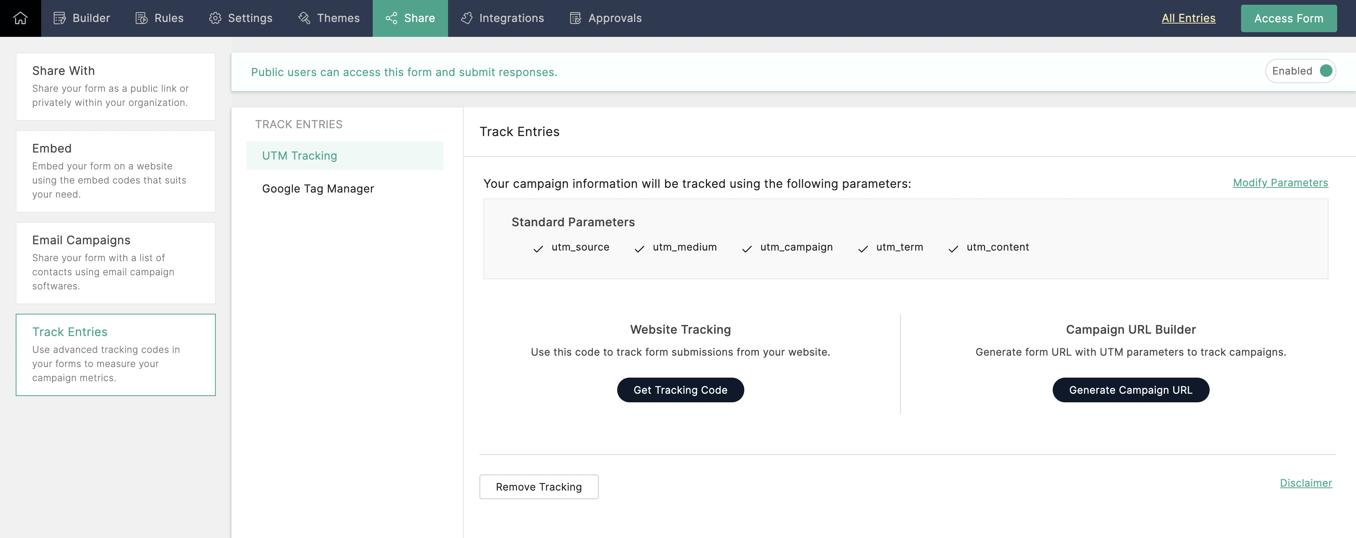Click the utm_source checkmark

click(x=538, y=249)
